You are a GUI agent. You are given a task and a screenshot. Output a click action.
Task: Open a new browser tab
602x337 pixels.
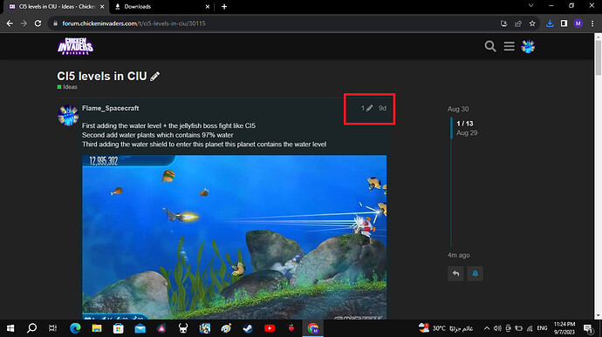point(224,6)
